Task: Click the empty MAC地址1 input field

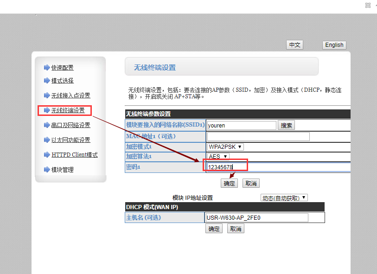Action: 258,136
